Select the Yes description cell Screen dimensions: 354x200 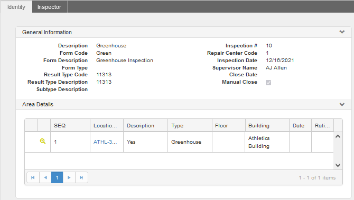point(145,142)
